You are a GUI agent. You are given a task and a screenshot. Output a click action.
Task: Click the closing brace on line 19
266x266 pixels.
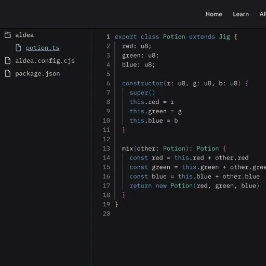pos(116,204)
